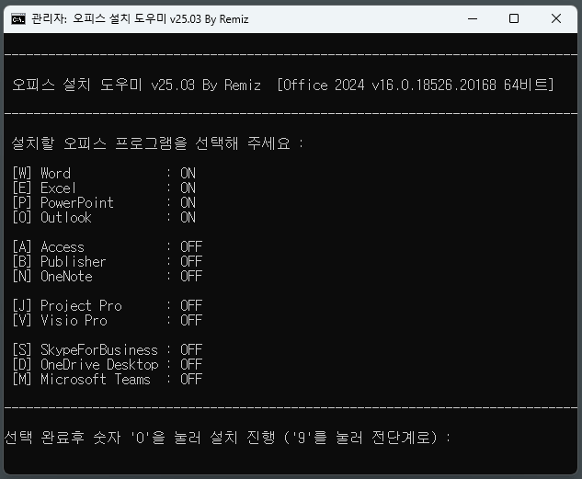
Task: Click the window title '오피스 설치 도우미 v25.03 By Remiz'
Action: coord(160,19)
